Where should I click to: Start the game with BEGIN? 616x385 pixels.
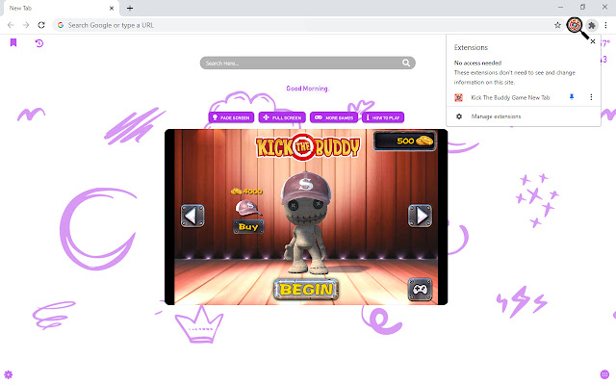[306, 290]
